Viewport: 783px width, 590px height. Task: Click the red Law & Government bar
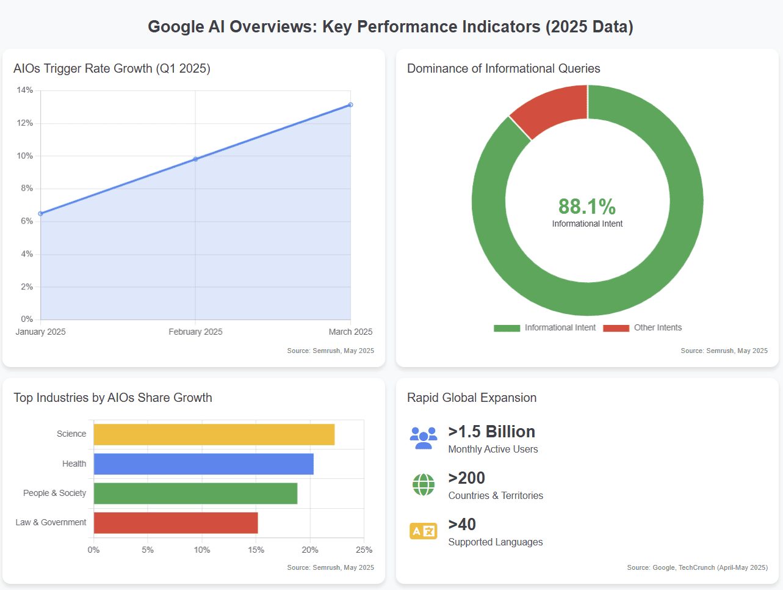click(x=176, y=523)
